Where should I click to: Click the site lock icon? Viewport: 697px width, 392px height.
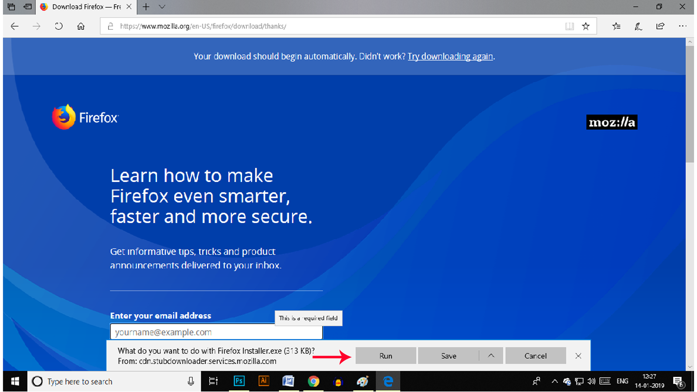(x=111, y=26)
